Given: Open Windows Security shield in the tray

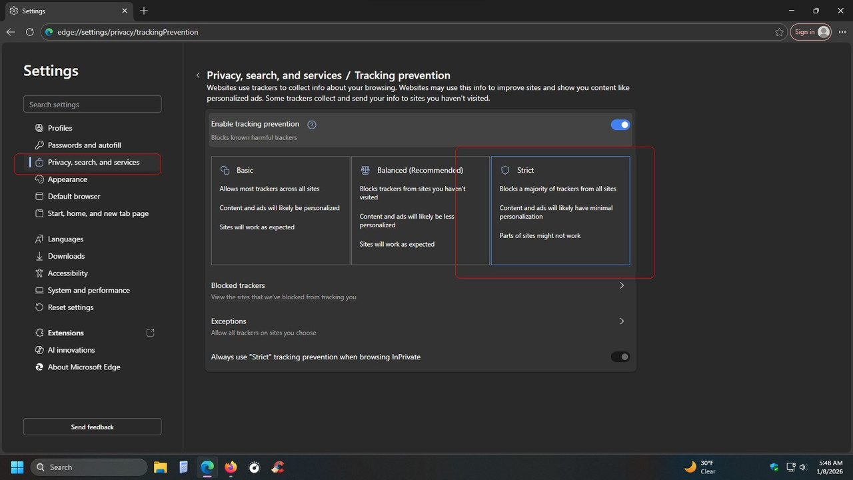Looking at the screenshot, I should point(774,467).
